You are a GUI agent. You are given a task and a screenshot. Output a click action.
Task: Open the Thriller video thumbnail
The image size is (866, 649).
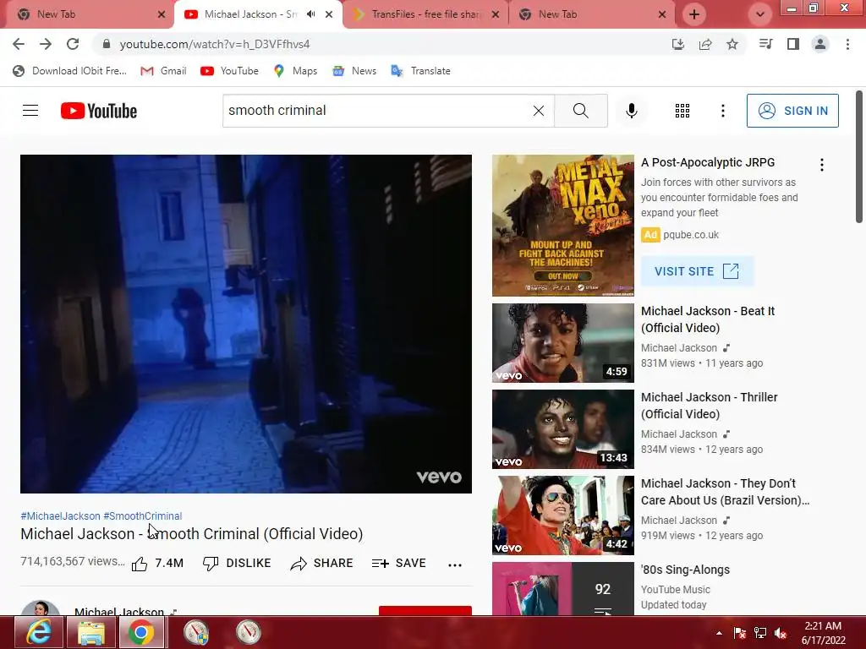(x=562, y=428)
